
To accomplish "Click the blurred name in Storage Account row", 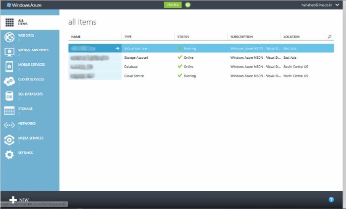I will 90,58.
